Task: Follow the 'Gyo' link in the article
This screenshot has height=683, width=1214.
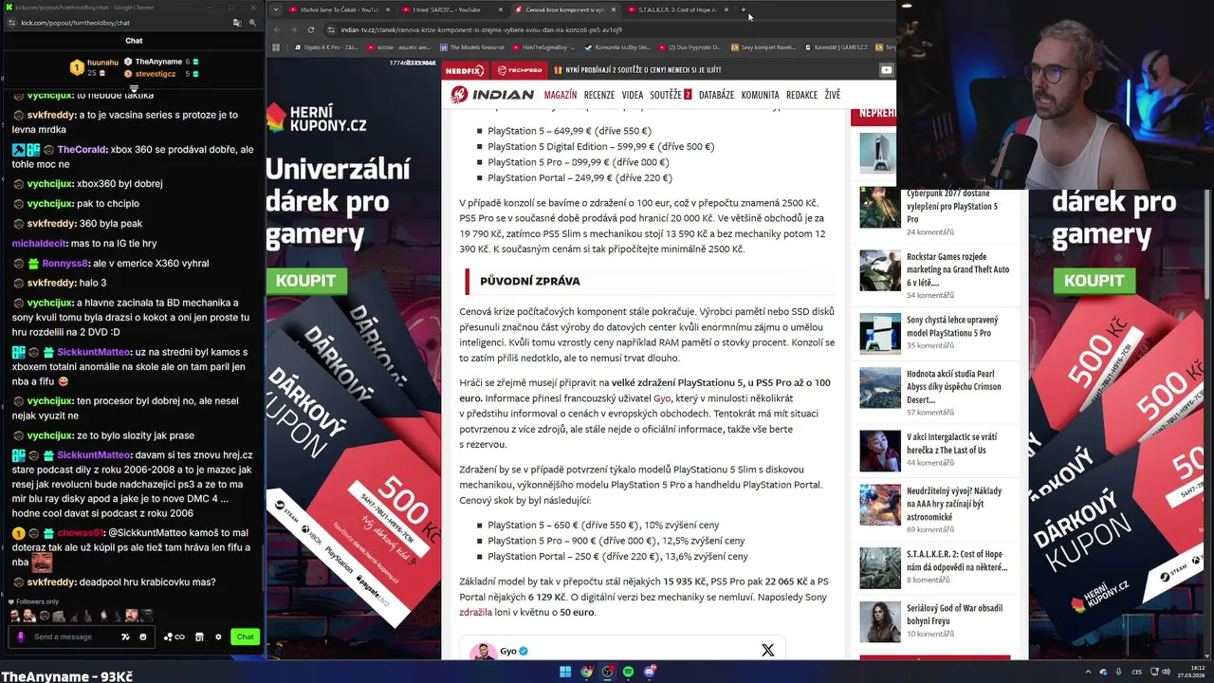Action: pos(661,398)
